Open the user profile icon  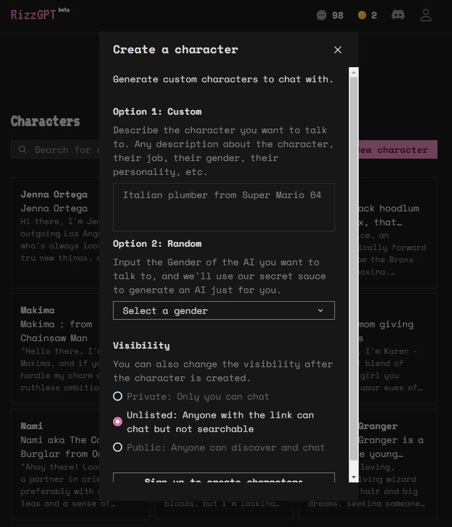[x=426, y=15]
